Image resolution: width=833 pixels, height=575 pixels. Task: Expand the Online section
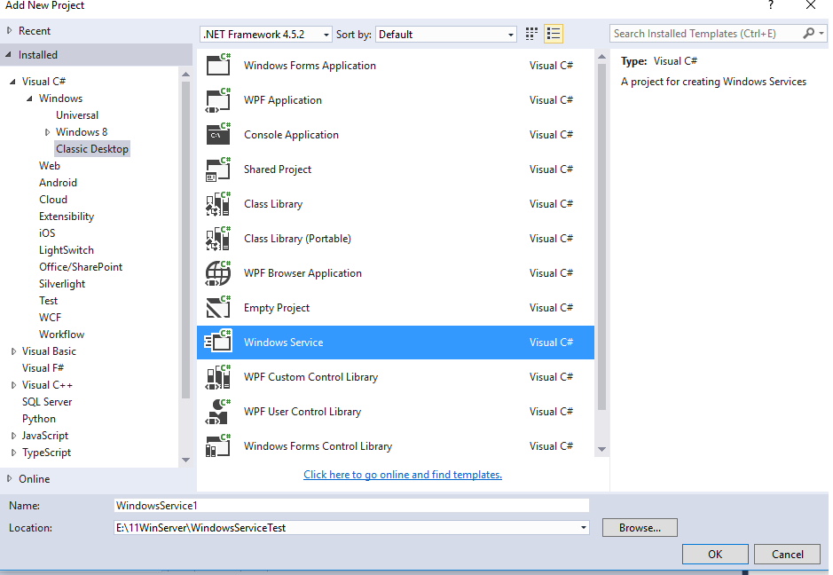coord(10,479)
